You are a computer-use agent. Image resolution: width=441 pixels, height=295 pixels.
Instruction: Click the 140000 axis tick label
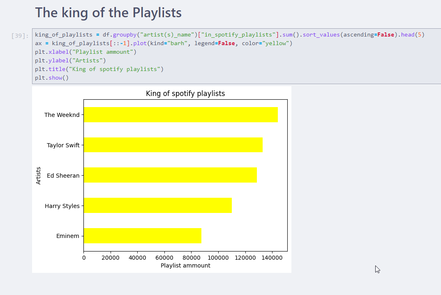pyautogui.click(x=272, y=257)
